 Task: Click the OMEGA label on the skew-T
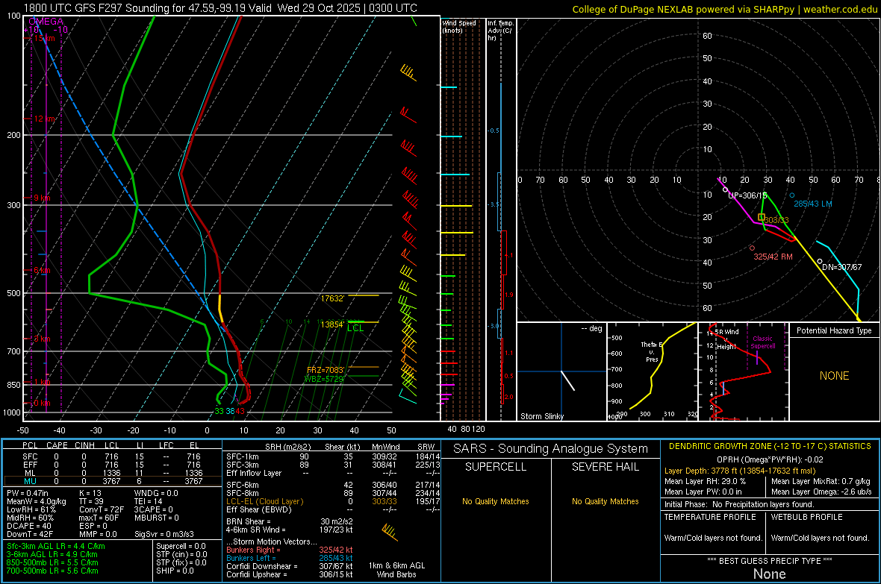pos(46,22)
